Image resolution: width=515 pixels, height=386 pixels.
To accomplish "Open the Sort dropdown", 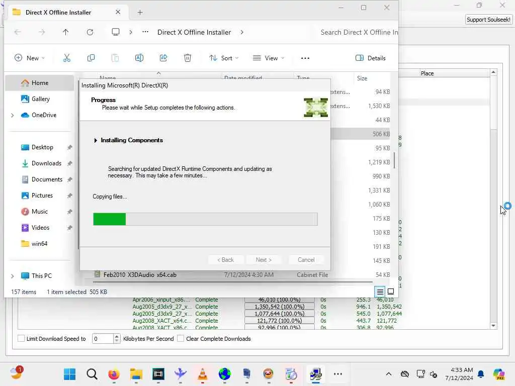I will point(224,58).
